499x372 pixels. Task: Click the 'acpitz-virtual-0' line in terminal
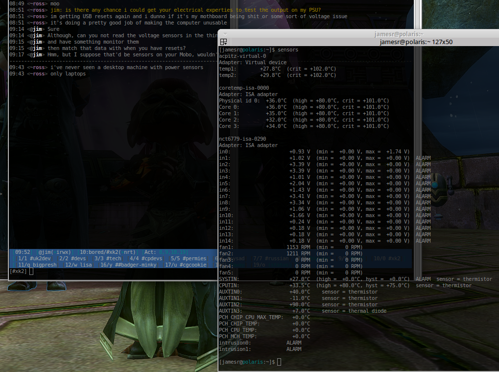click(242, 56)
